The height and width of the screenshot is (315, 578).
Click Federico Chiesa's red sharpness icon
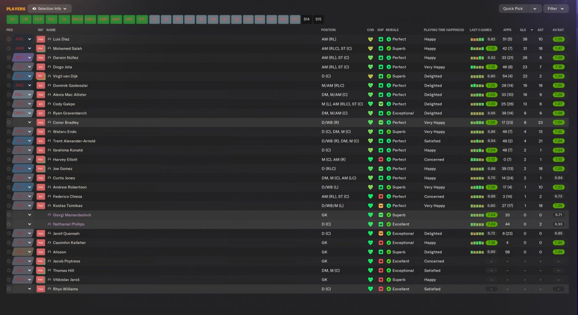(381, 196)
